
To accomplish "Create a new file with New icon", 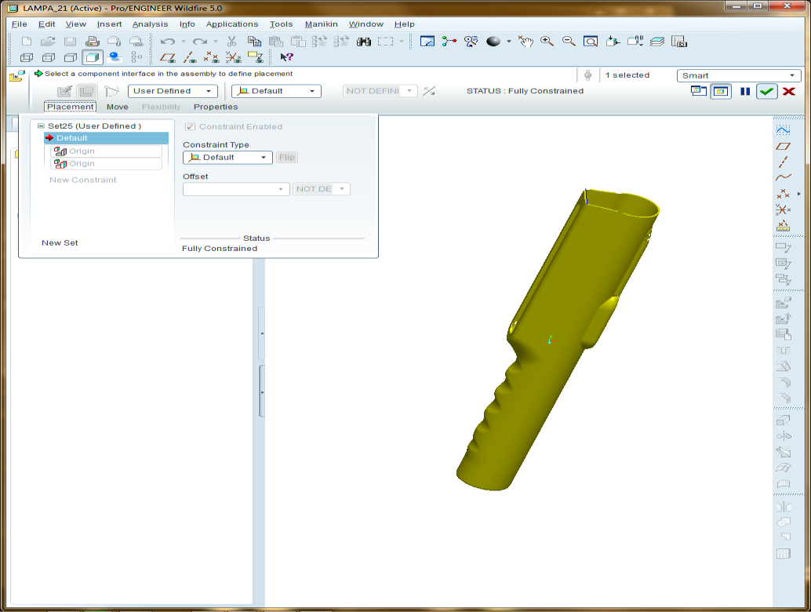I will point(27,42).
